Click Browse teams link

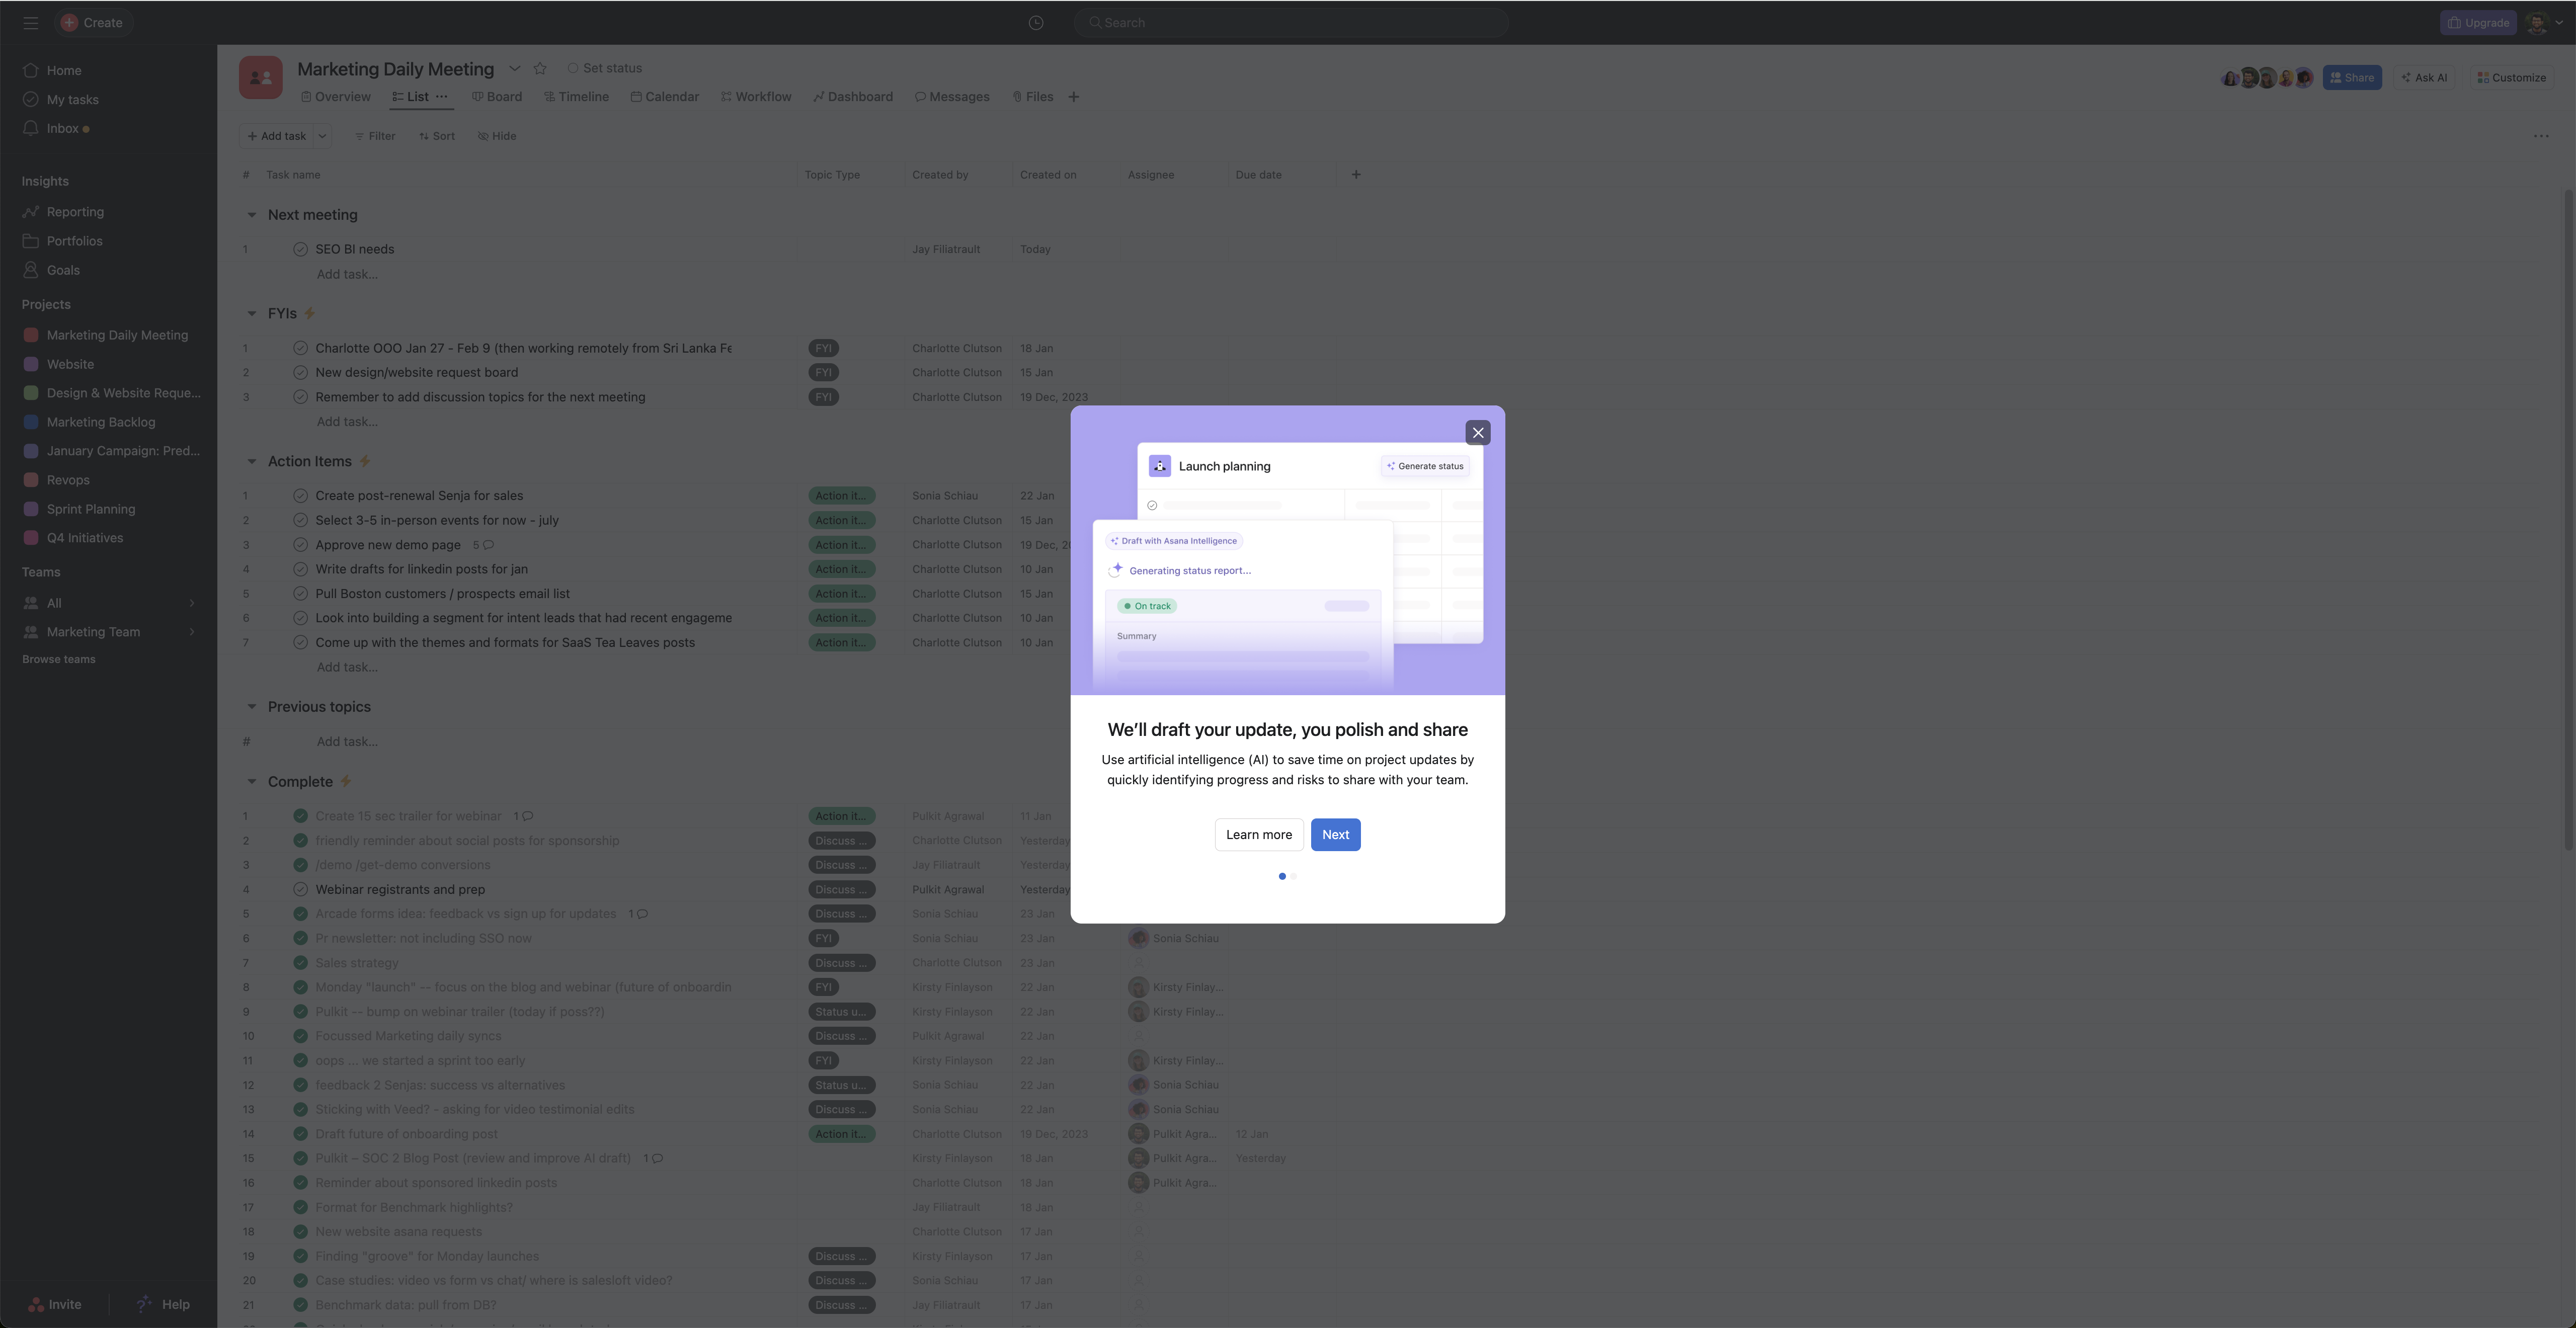(59, 659)
